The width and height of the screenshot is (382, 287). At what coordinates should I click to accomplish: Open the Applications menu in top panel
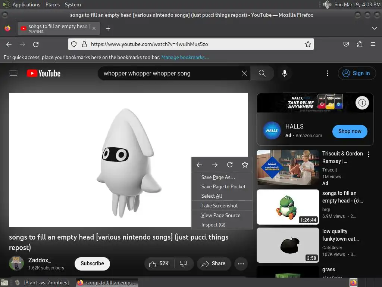(26, 4)
